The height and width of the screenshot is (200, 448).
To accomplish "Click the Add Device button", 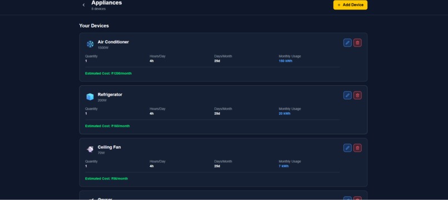I will pos(350,5).
